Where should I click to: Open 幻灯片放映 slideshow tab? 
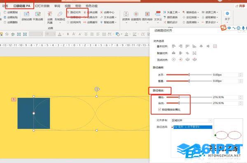click(x=42, y=6)
